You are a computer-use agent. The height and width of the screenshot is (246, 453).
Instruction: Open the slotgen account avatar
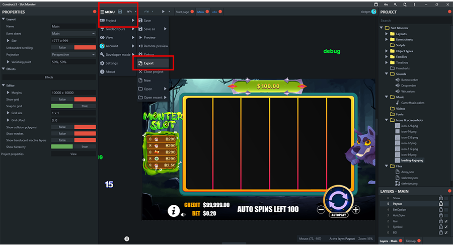point(374,12)
